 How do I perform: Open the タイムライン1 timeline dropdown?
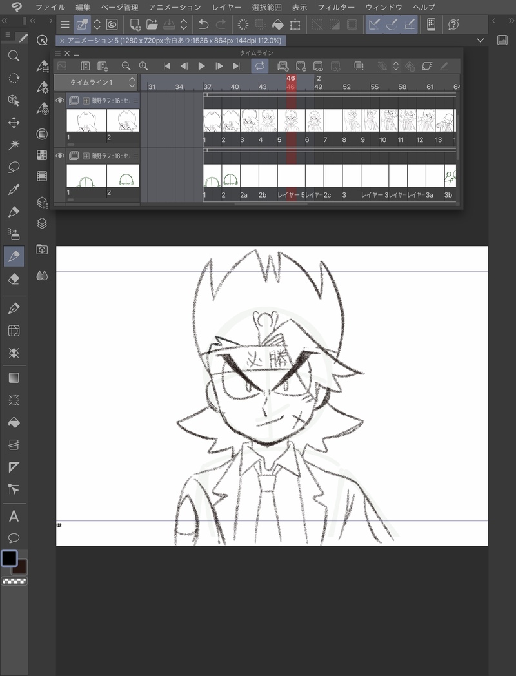95,82
